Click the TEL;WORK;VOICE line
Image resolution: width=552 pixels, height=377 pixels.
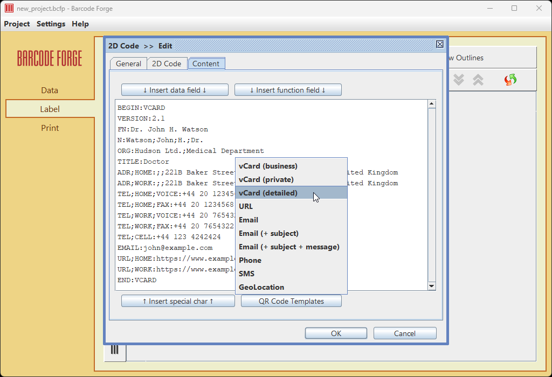pyautogui.click(x=176, y=215)
